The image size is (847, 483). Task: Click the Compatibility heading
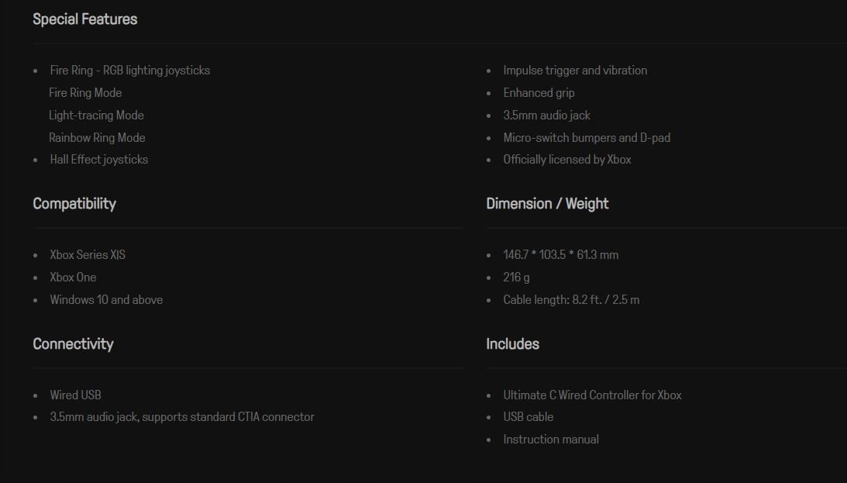click(x=74, y=204)
